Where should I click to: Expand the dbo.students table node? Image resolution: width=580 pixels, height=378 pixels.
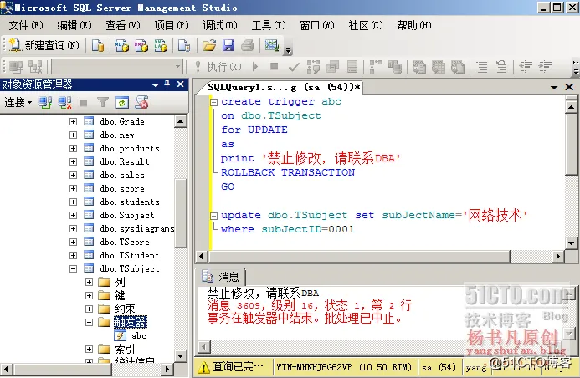[x=74, y=202]
